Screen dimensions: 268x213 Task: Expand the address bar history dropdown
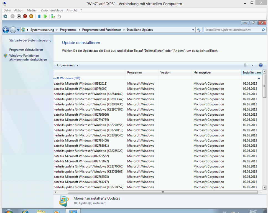(193, 30)
